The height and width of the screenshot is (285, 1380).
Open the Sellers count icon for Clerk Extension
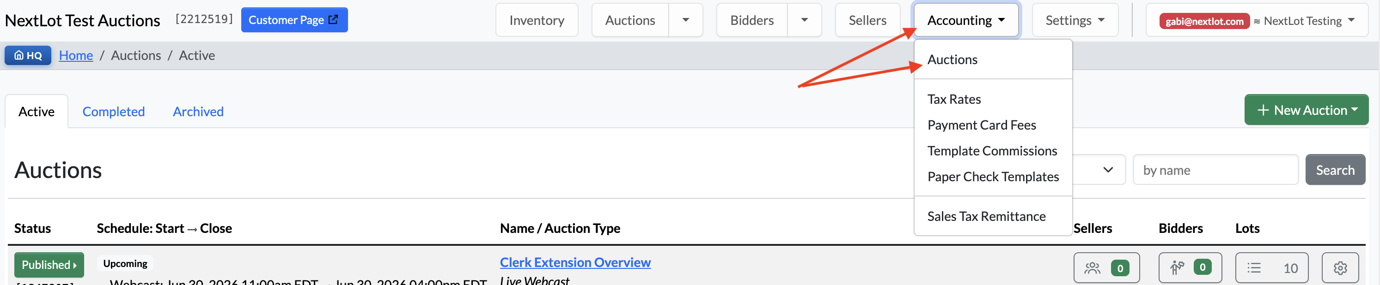pos(1106,267)
